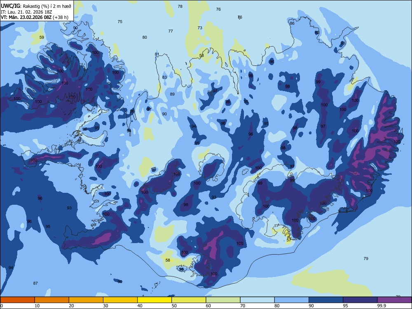Click the title 'UWC/IG: Rakastig (%) í 2 m hæð'
This screenshot has width=412, height=309.
coord(36,6)
